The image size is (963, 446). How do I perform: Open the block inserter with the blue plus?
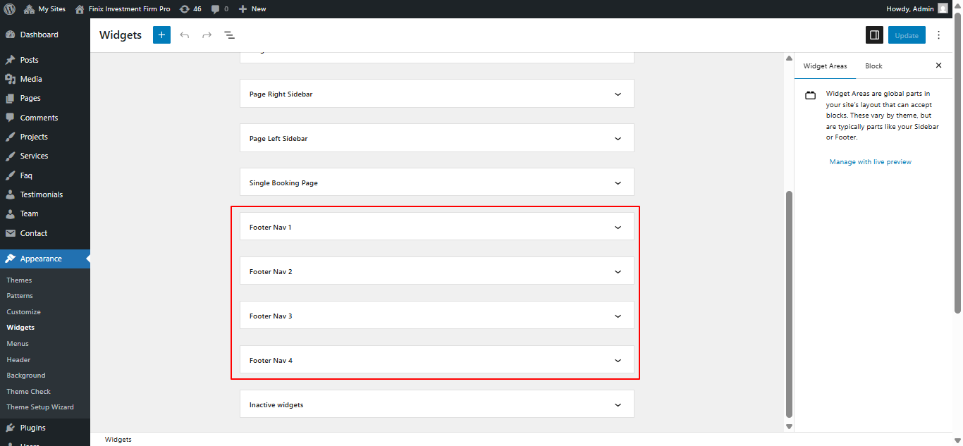(161, 35)
